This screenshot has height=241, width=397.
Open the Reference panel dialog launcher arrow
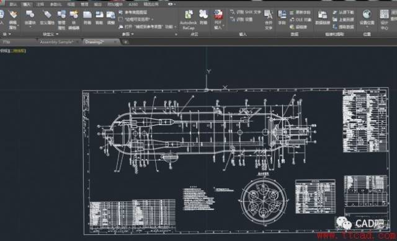point(176,35)
